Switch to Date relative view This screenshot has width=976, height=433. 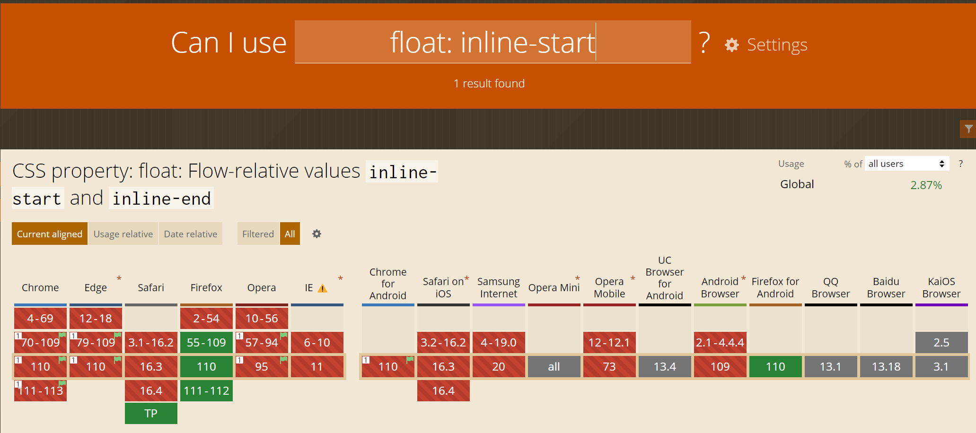[191, 234]
